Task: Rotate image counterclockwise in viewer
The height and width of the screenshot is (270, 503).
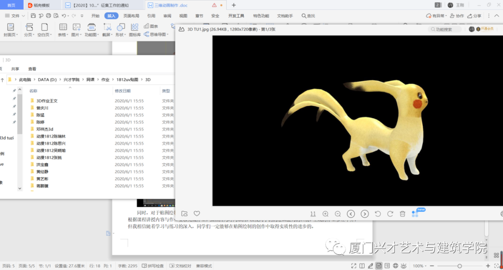Action: 378,214
